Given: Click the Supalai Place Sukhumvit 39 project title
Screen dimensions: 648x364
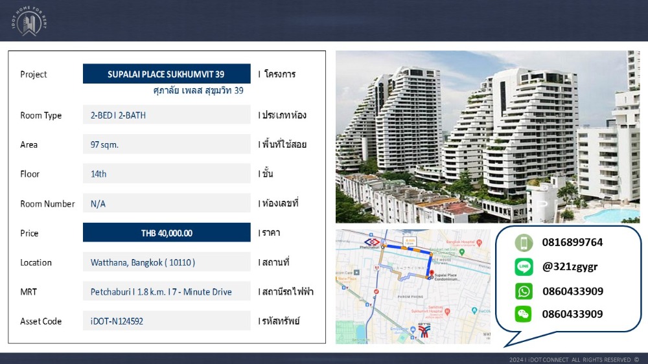Looking at the screenshot, I should click(167, 74).
